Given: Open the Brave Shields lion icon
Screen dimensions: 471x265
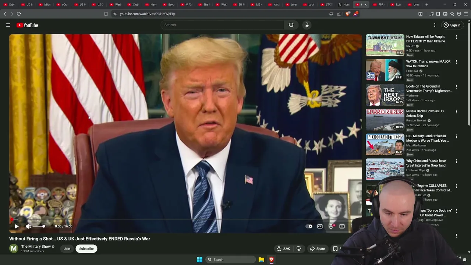Looking at the screenshot, I should (x=348, y=14).
